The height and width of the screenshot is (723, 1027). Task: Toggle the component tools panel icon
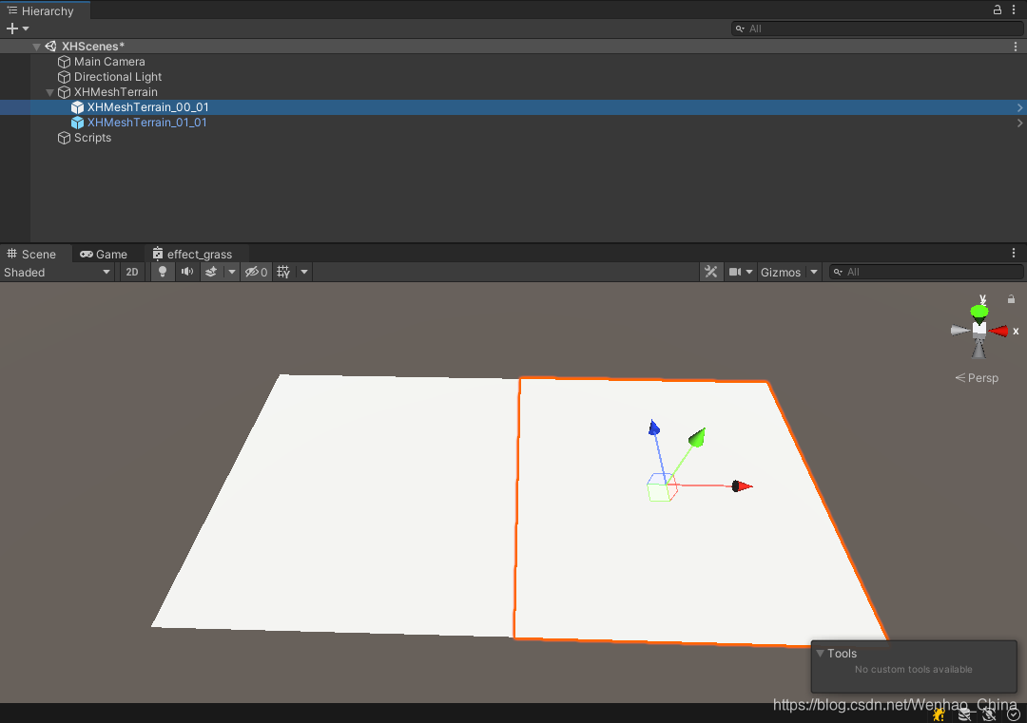pyautogui.click(x=710, y=272)
